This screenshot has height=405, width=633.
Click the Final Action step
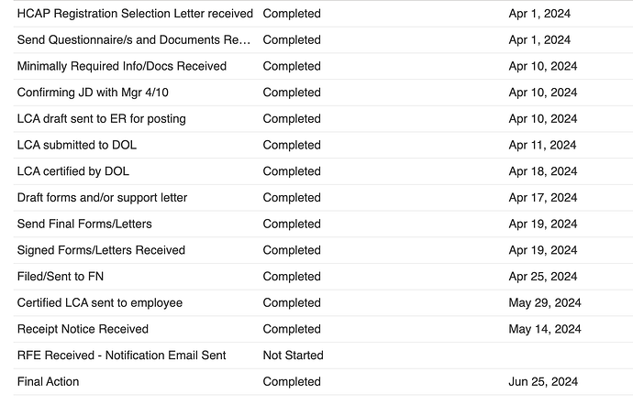[48, 381]
